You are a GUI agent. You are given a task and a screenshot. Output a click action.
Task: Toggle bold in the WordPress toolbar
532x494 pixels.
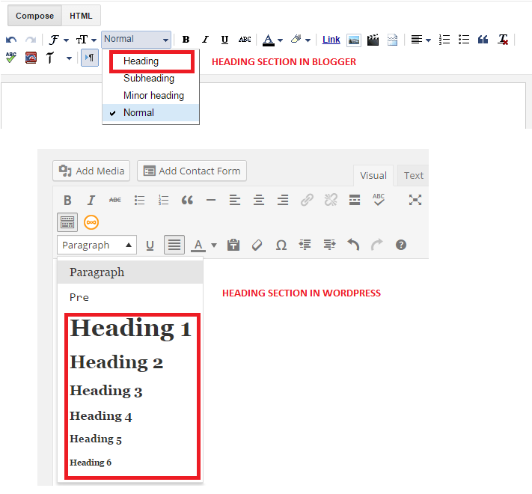pyautogui.click(x=67, y=200)
